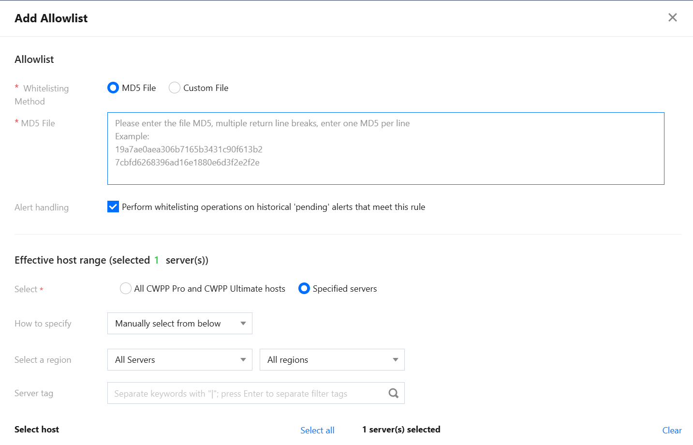Choose Custom File whitelisting method
693x445 pixels.
click(175, 88)
